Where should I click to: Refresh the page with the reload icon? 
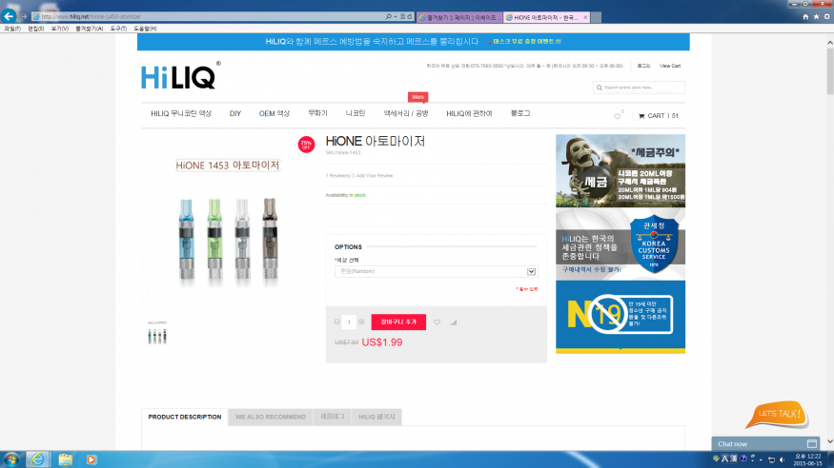[x=410, y=17]
